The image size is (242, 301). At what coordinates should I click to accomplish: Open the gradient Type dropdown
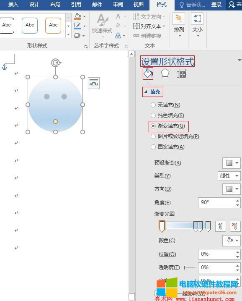point(229,176)
